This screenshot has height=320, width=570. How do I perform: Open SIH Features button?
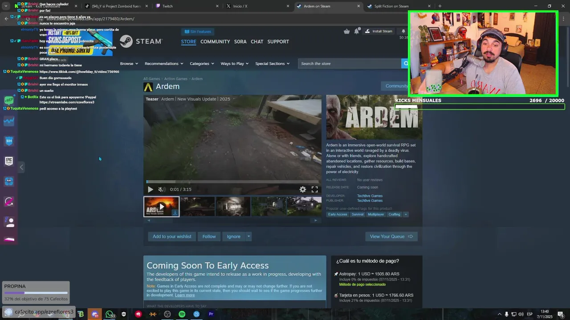tap(198, 32)
